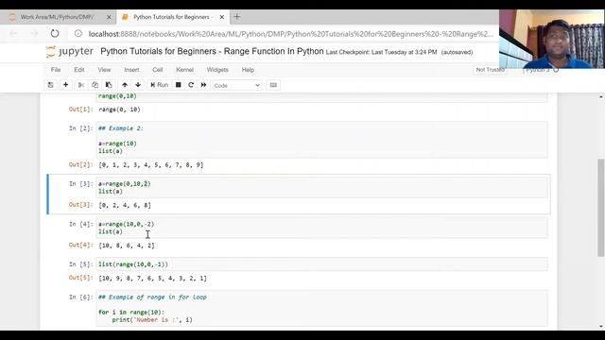Open the Insert menu

click(x=131, y=70)
